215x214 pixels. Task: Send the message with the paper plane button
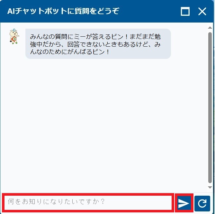tap(184, 203)
